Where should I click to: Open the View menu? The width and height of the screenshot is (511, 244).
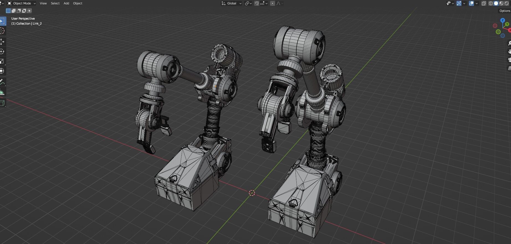pos(43,3)
